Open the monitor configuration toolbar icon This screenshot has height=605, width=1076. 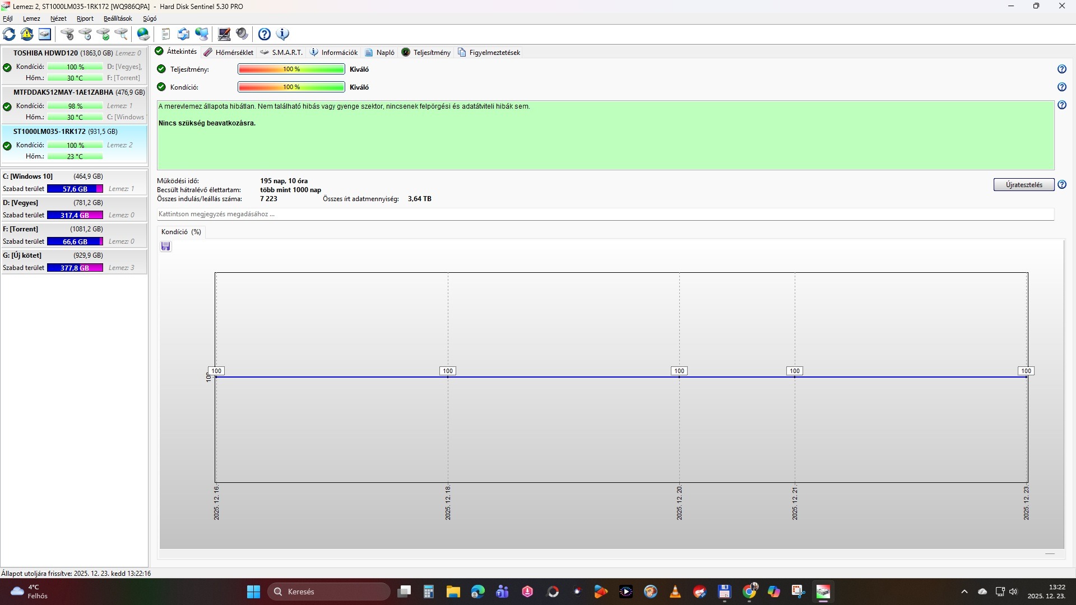(x=224, y=34)
